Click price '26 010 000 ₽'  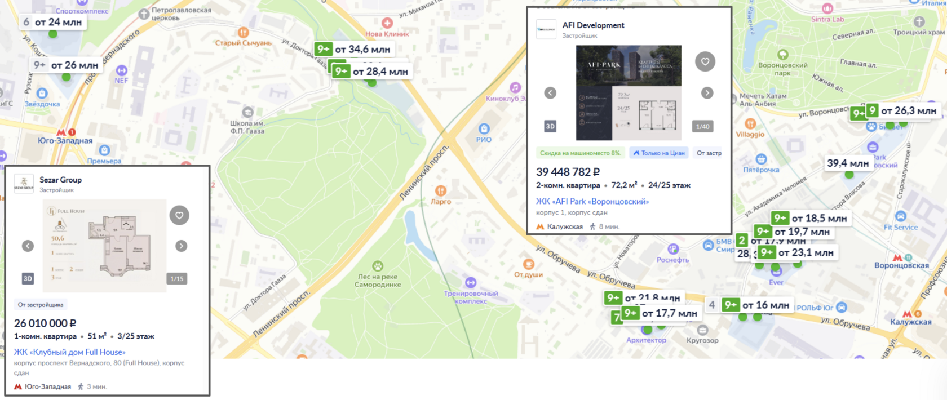click(x=45, y=323)
